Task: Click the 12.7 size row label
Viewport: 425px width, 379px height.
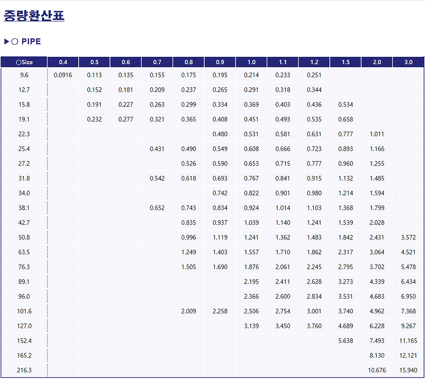Action: [24, 90]
